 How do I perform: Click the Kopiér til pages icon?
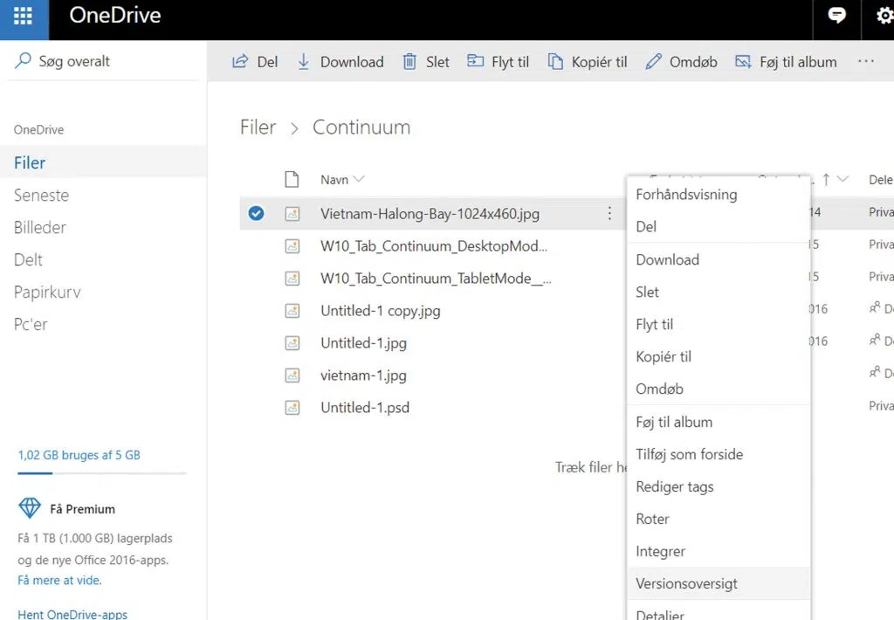[x=555, y=62]
